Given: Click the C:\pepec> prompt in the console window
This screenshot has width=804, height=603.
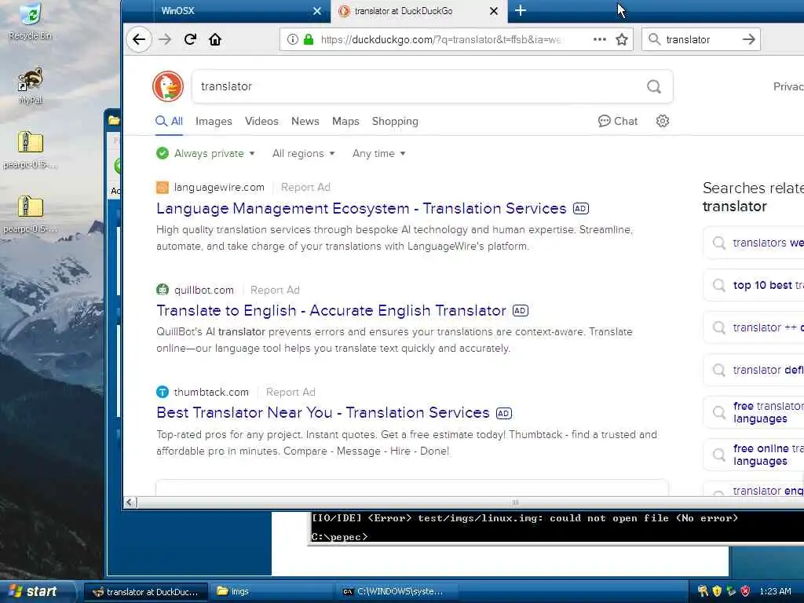Looking at the screenshot, I should [339, 537].
